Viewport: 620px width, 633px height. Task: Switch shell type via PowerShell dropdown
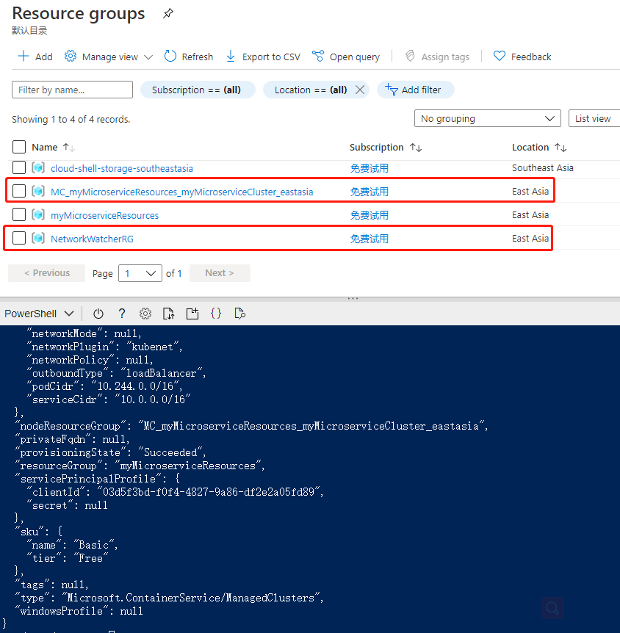point(39,314)
